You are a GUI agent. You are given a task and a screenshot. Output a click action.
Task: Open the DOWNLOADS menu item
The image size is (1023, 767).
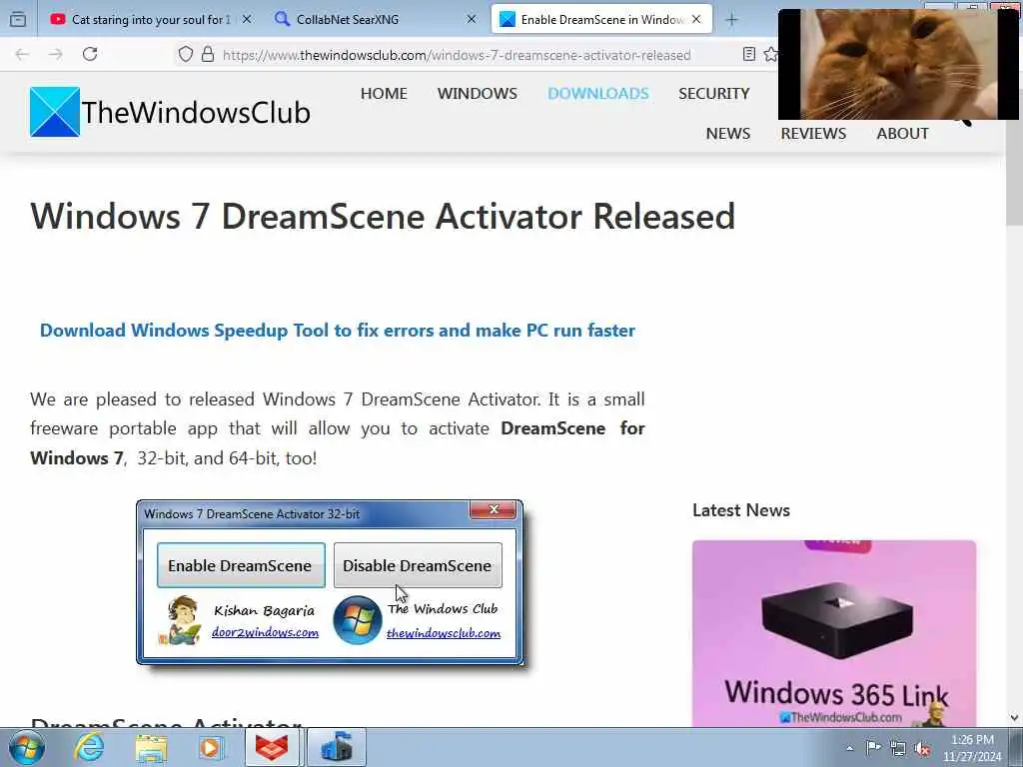(597, 93)
